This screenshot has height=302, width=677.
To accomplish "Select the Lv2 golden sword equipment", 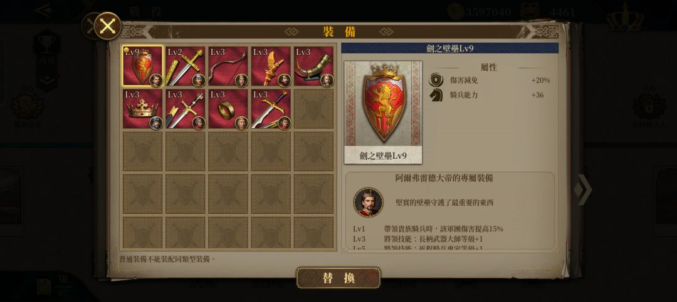I will (185, 66).
